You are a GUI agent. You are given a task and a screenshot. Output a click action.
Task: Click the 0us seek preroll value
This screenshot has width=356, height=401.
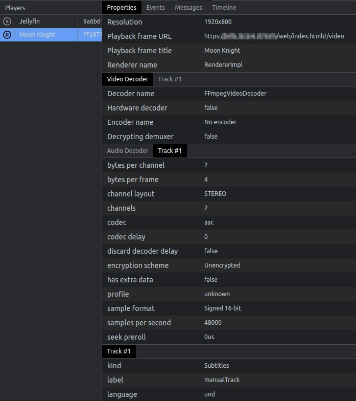(x=209, y=337)
